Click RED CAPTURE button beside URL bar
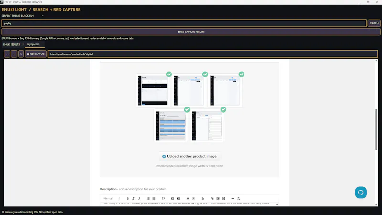This screenshot has width=382, height=215. click(x=36, y=54)
